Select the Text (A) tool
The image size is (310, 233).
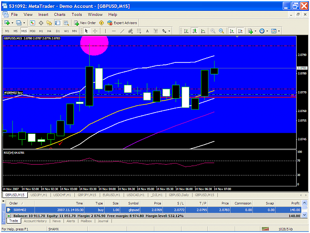147,31
